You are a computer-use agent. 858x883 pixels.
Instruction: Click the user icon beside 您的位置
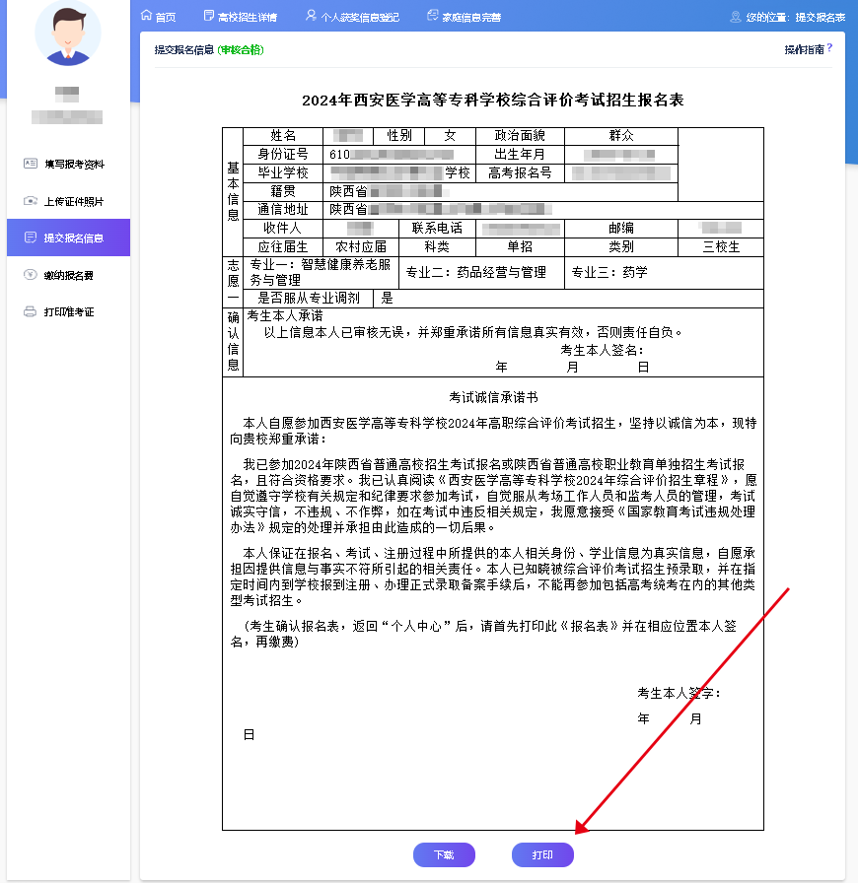tap(735, 17)
